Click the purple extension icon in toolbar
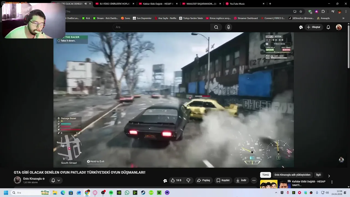Viewport: 350px width, 197px height. [x=316, y=11]
